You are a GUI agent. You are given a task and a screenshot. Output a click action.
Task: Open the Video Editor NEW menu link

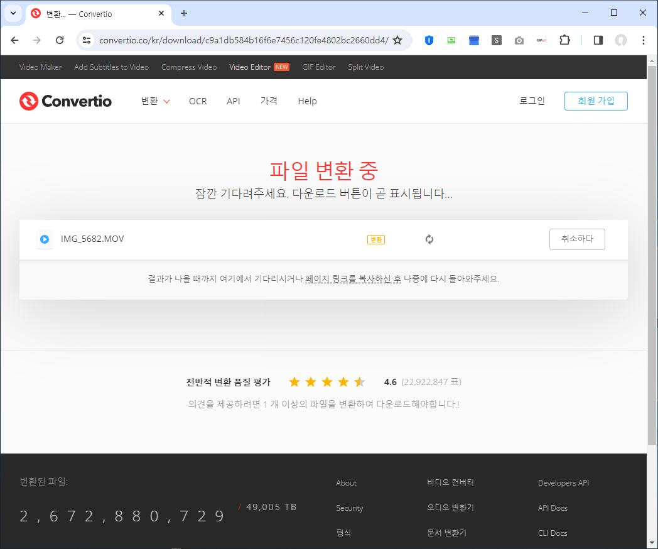tap(254, 67)
